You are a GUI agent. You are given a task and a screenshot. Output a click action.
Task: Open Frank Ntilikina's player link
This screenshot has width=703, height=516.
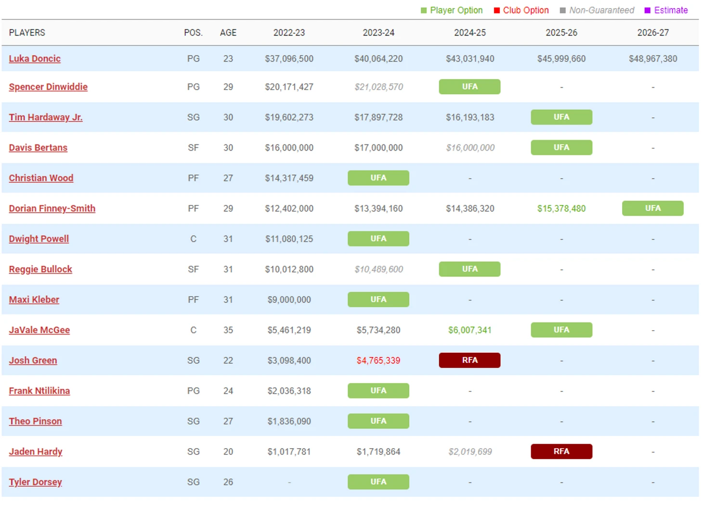(x=39, y=391)
